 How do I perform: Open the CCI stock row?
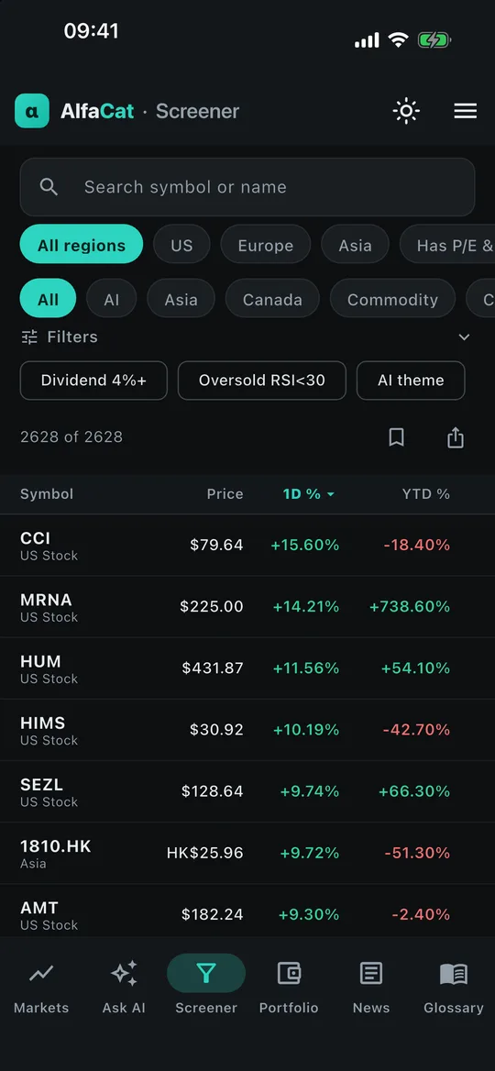pos(247,545)
